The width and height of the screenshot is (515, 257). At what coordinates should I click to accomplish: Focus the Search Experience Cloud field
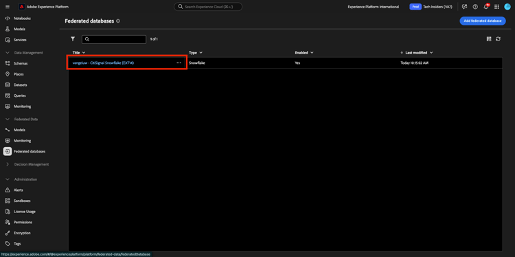(x=208, y=7)
